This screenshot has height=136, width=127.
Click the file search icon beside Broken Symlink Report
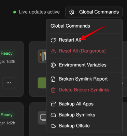(53, 79)
